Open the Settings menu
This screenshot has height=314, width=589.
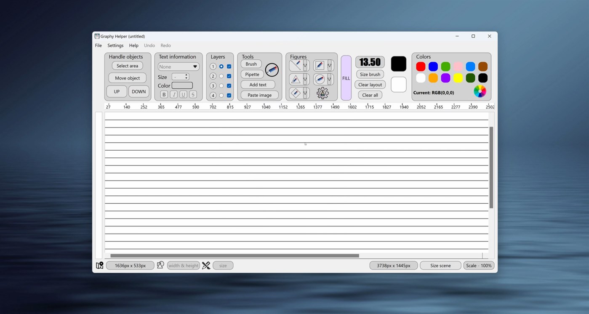coord(115,45)
